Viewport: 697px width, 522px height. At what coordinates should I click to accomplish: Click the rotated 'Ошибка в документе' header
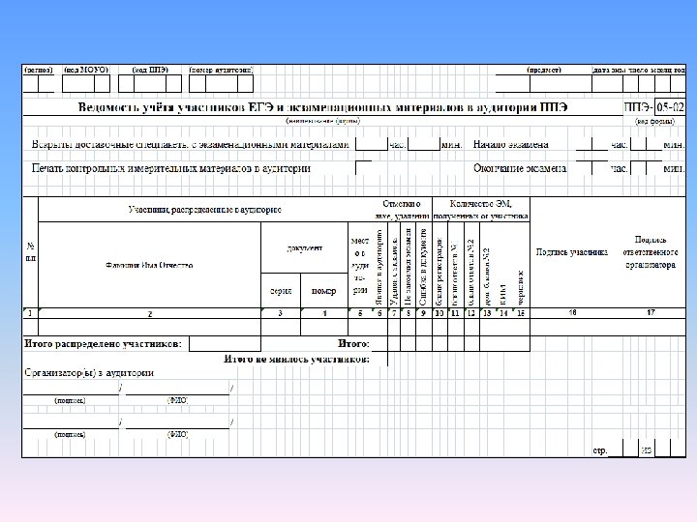tap(423, 267)
